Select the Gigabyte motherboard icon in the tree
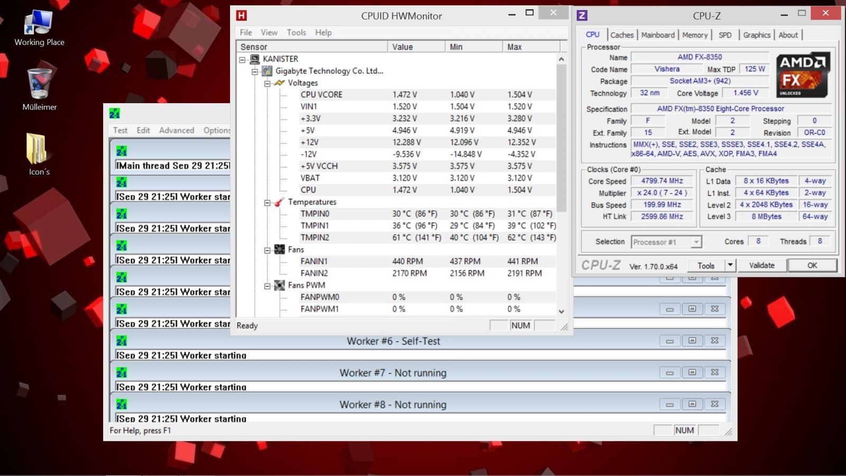This screenshot has width=846, height=476. click(x=267, y=71)
